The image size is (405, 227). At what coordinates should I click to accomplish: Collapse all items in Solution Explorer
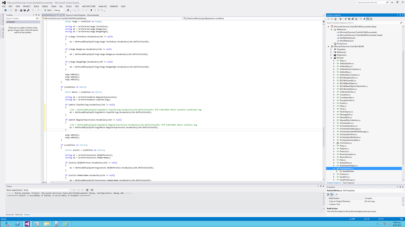(x=352, y=19)
